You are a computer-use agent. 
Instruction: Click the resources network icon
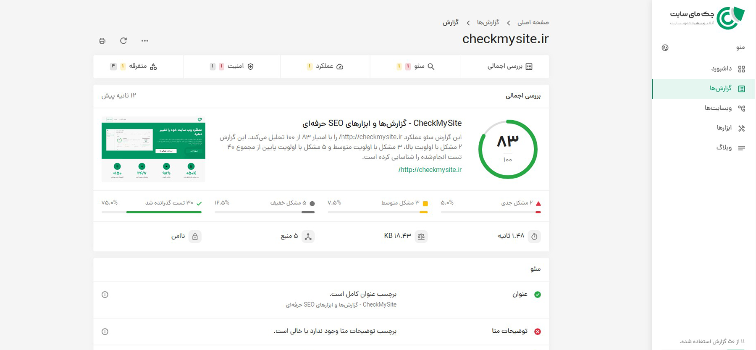308,237
